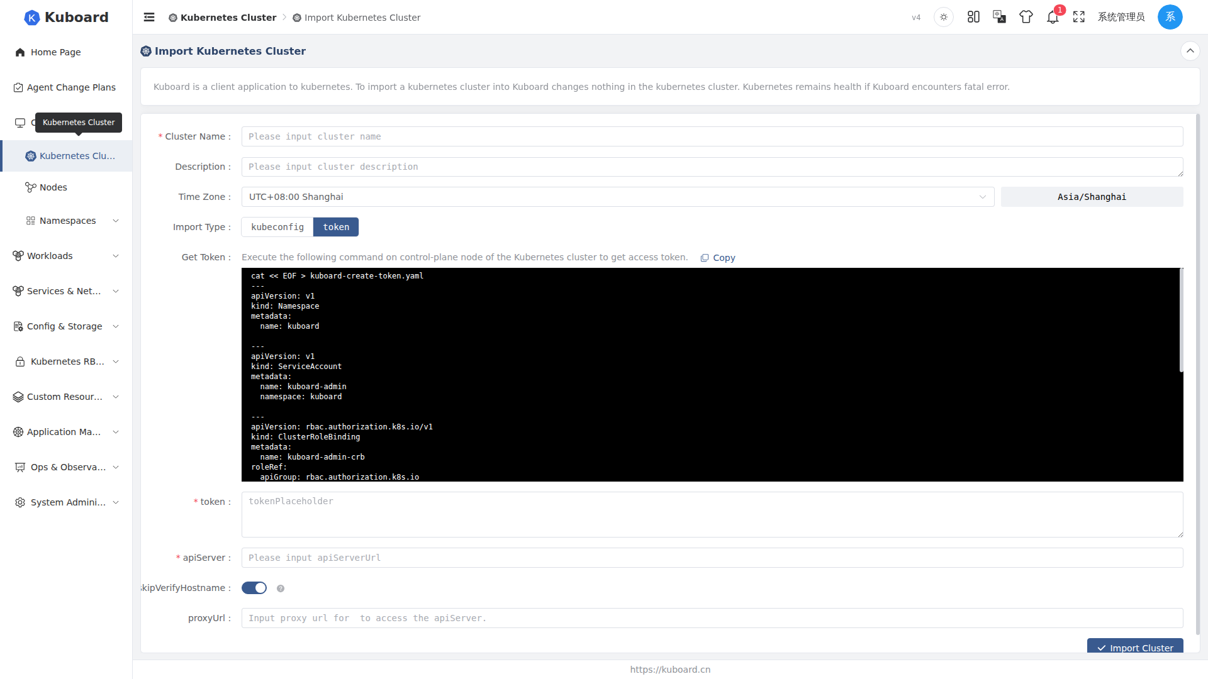
Task: Click the Application Management icon
Action: (18, 432)
